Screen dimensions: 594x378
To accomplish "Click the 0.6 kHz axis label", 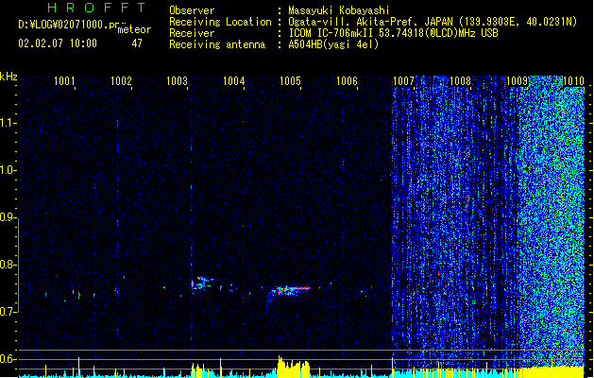I will pos(8,359).
